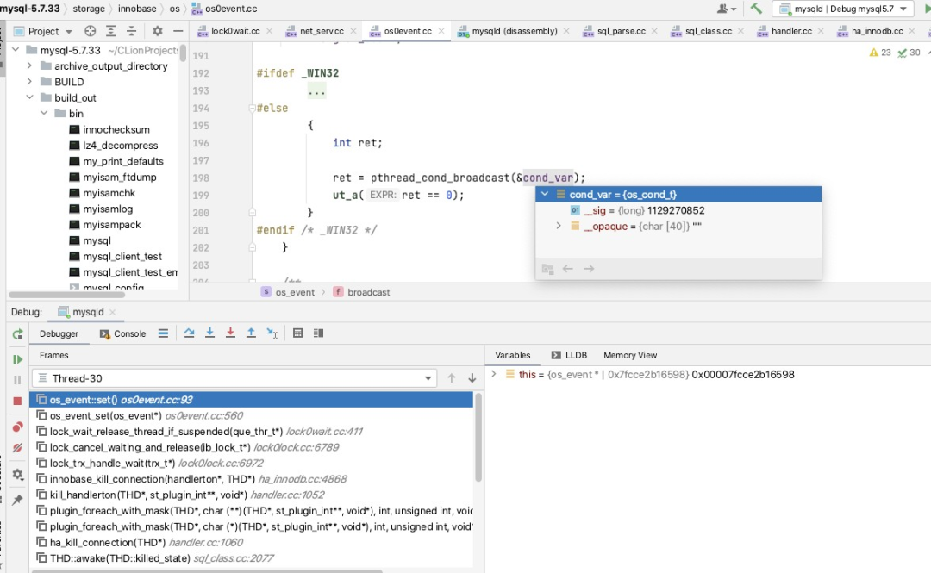Screen dimensions: 931x573
Task: Switch to handler.cc editor tab
Action: coord(790,31)
